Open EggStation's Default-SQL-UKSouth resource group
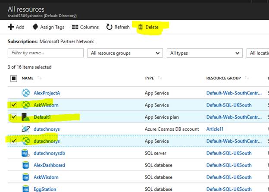 229,189
